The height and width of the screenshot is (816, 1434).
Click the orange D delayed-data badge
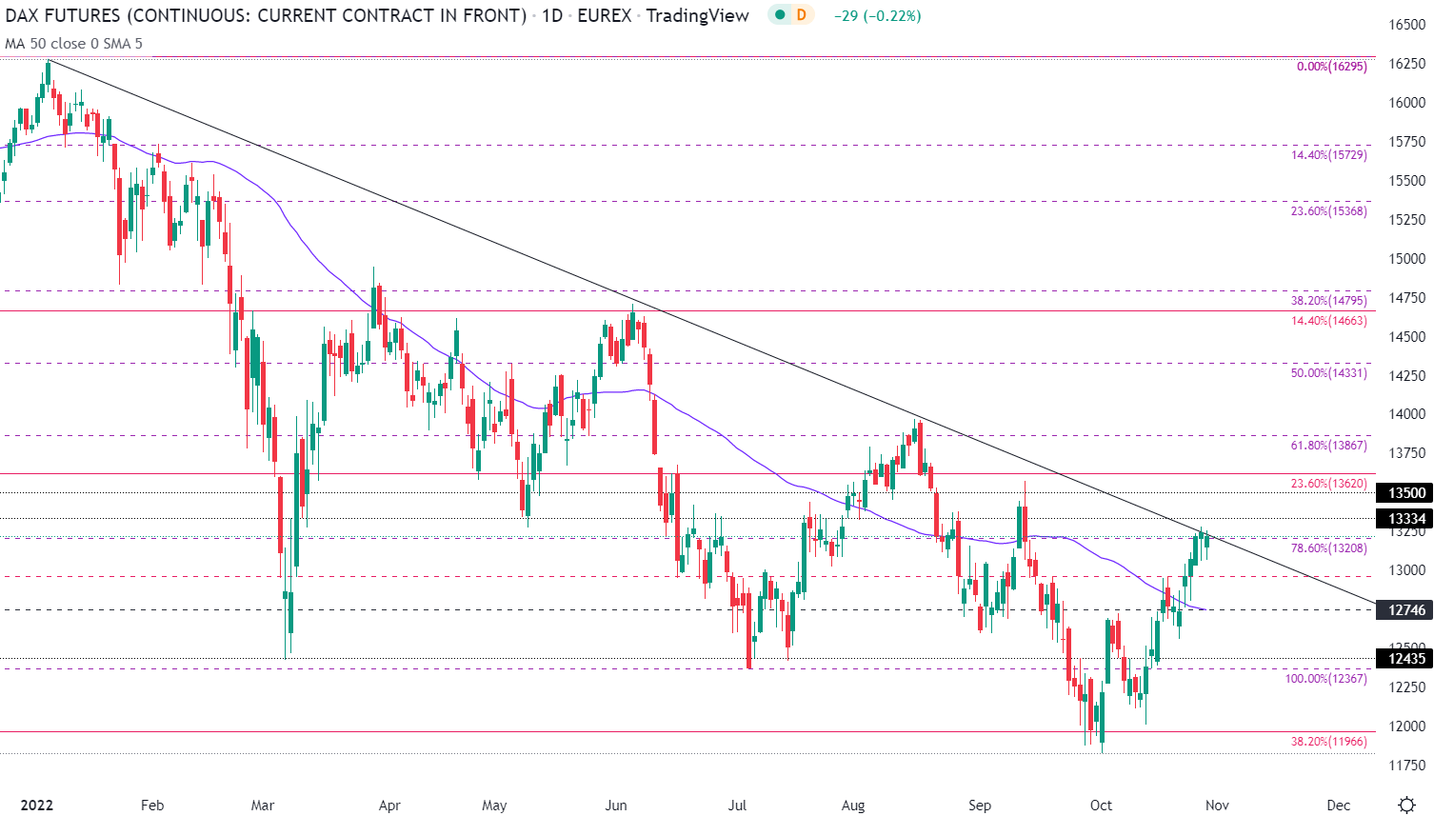802,15
